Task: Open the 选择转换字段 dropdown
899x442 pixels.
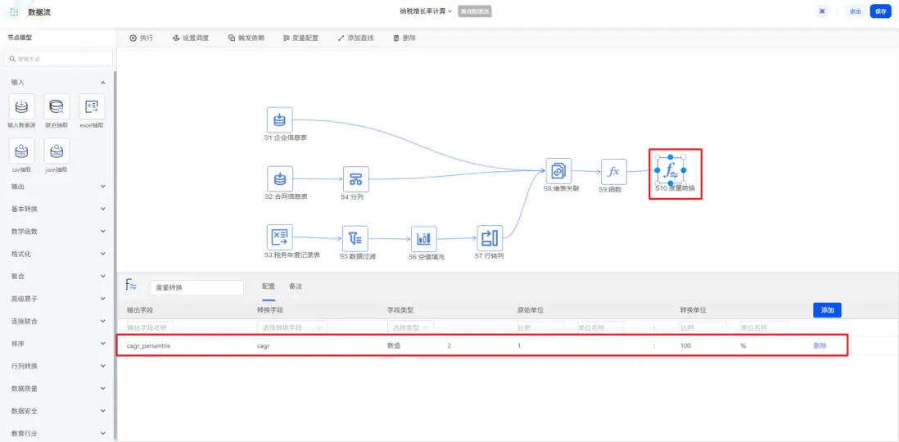Action: pos(291,327)
